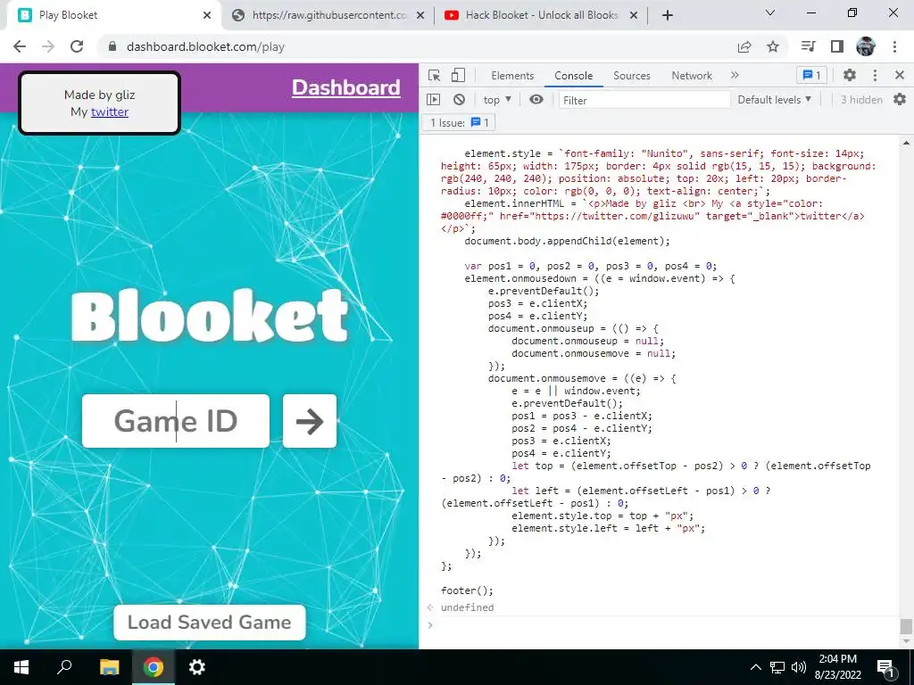
Task: Click the address bar URL
Action: coord(205,46)
